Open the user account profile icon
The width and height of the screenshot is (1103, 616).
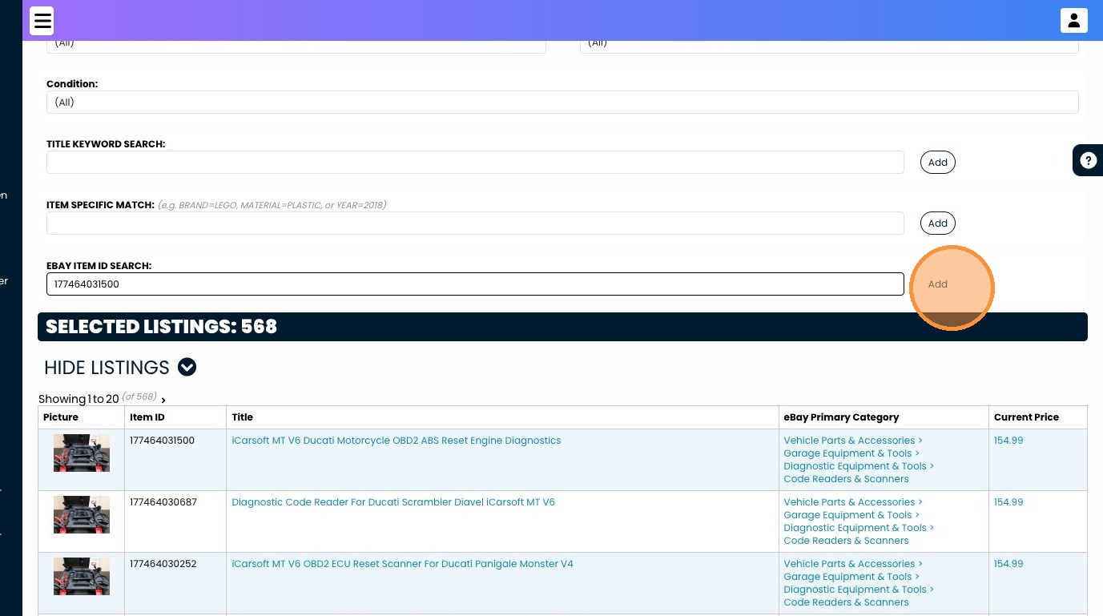coord(1073,21)
